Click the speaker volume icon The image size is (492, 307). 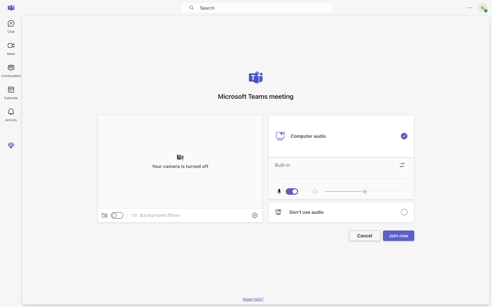(315, 192)
